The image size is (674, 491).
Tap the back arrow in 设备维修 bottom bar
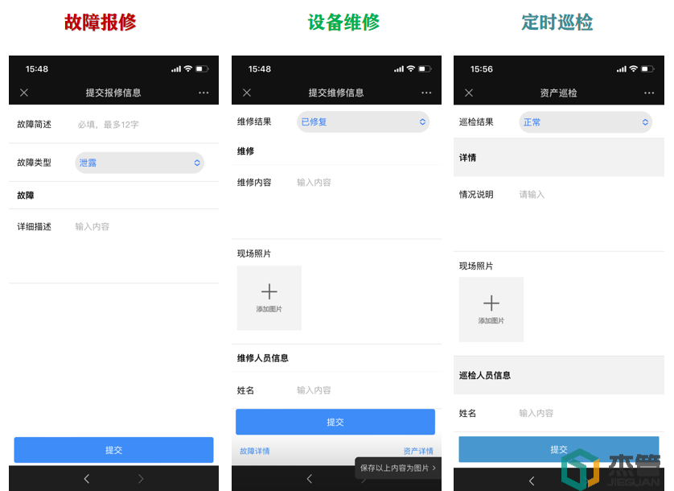310,478
